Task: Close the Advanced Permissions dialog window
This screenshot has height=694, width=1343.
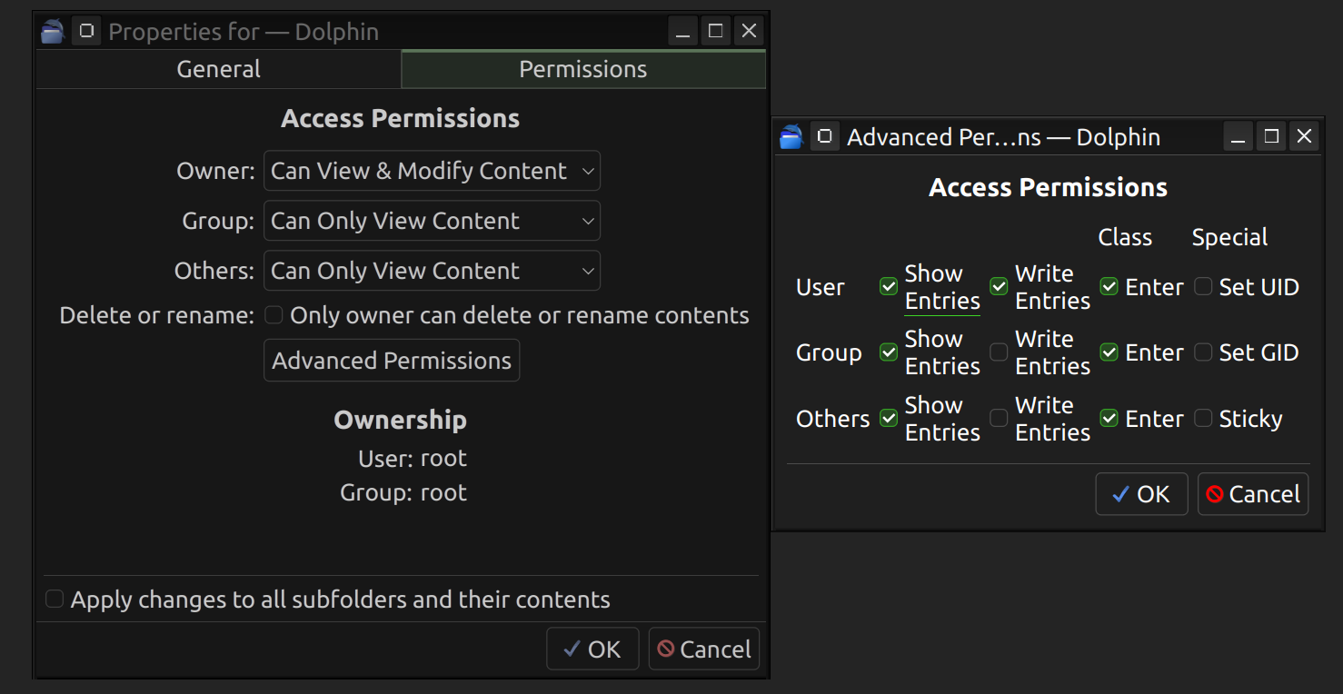Action: tap(1304, 137)
